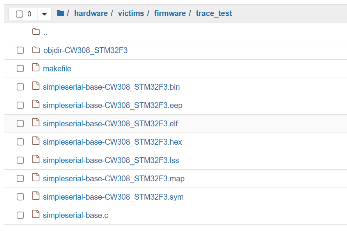Click file icon for the .elf file
Screen dimensions: 347x248
(x=36, y=122)
